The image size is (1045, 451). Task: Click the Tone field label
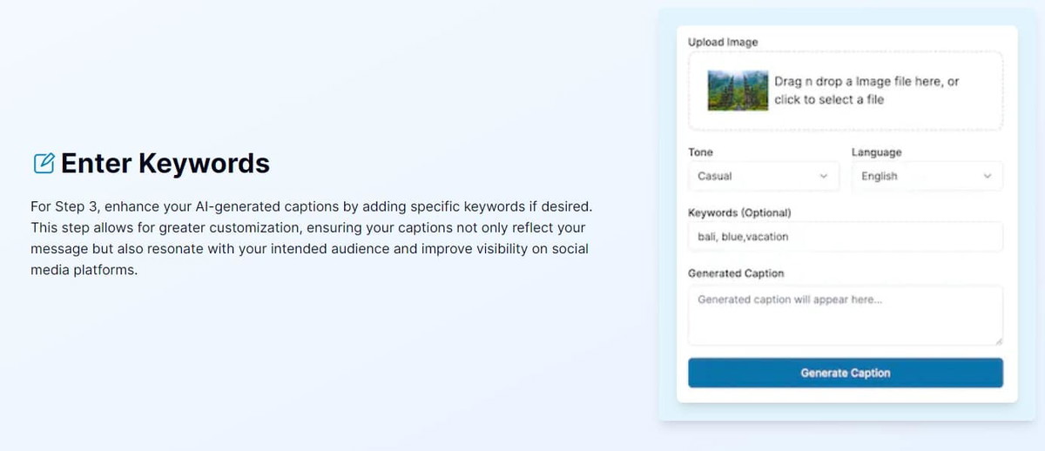coord(700,151)
